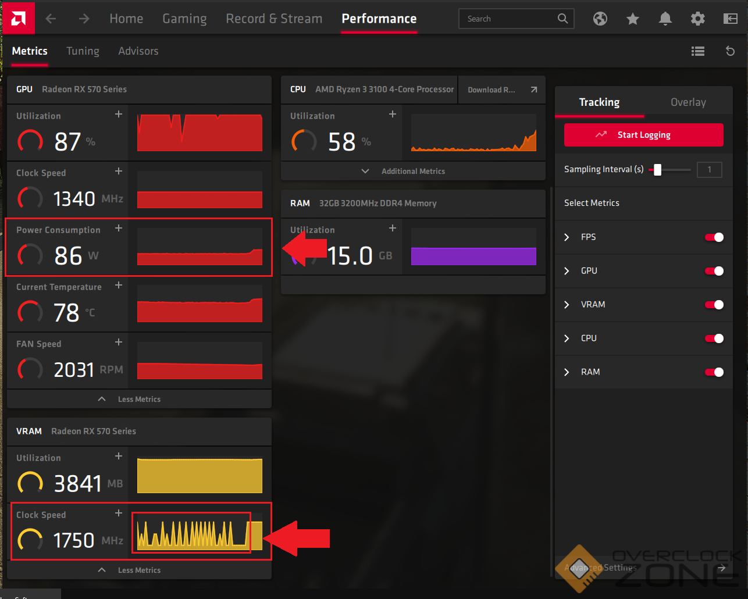This screenshot has height=599, width=748.
Task: Go back using the left arrow
Action: [x=51, y=19]
